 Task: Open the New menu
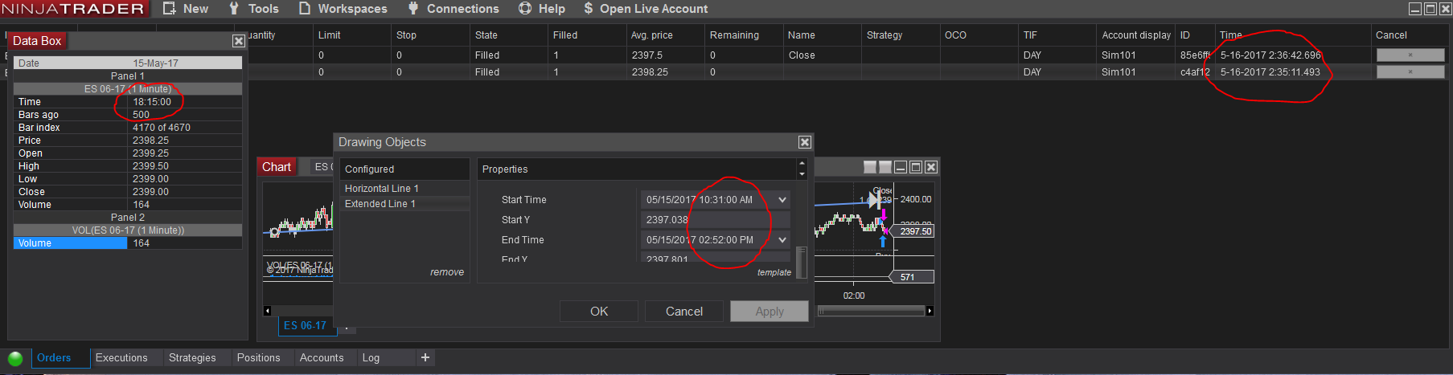tap(195, 9)
